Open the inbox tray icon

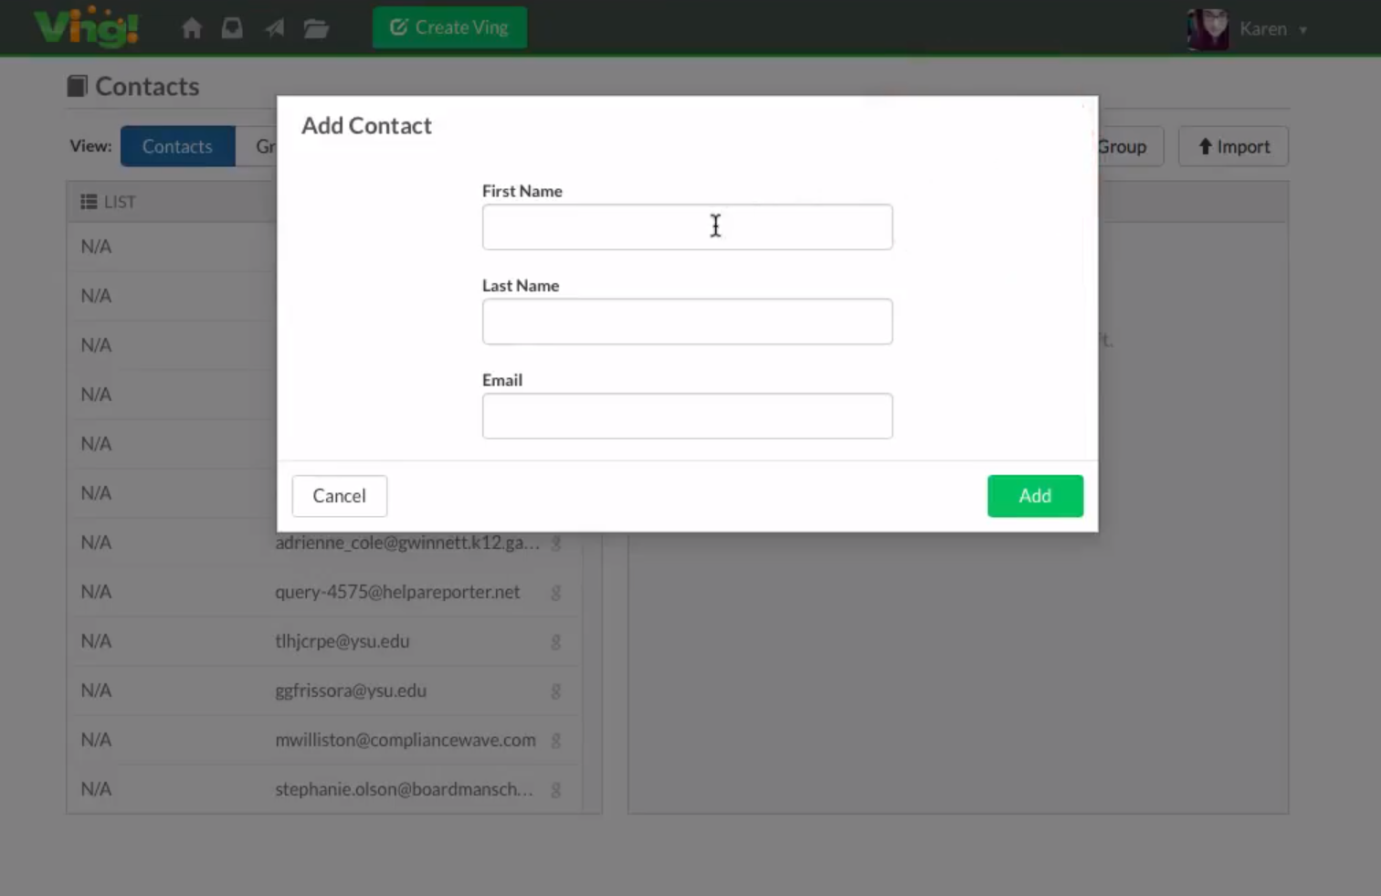[x=232, y=28]
